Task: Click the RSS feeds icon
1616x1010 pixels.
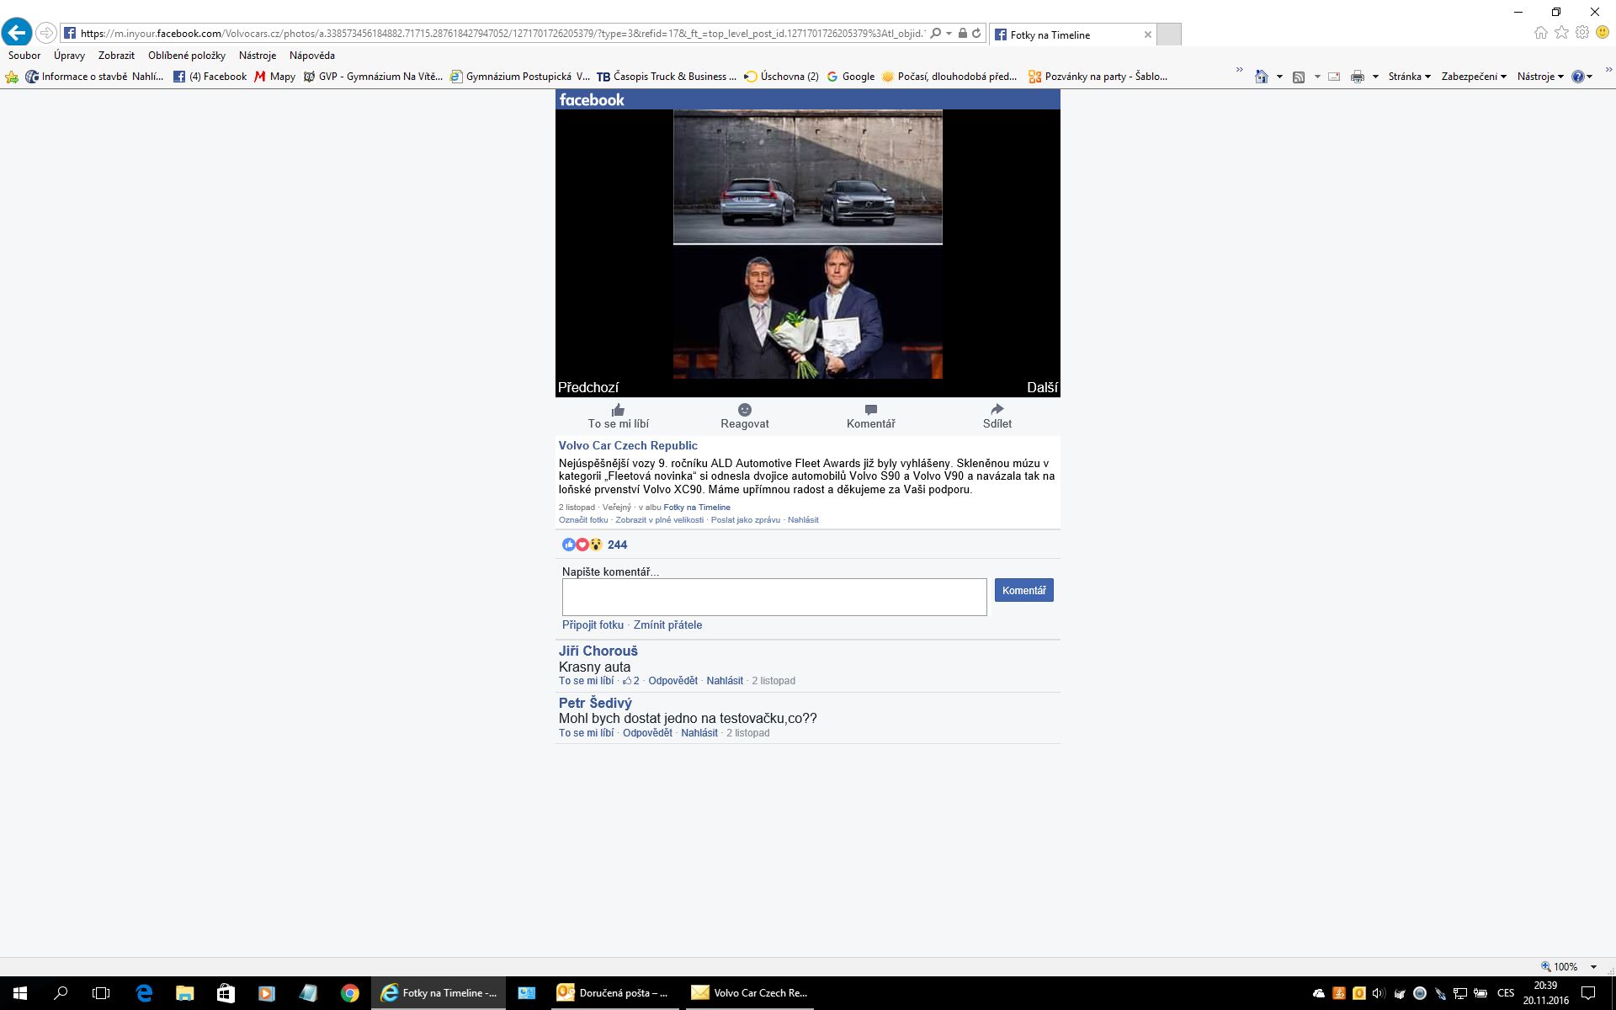Action: pos(1299,77)
